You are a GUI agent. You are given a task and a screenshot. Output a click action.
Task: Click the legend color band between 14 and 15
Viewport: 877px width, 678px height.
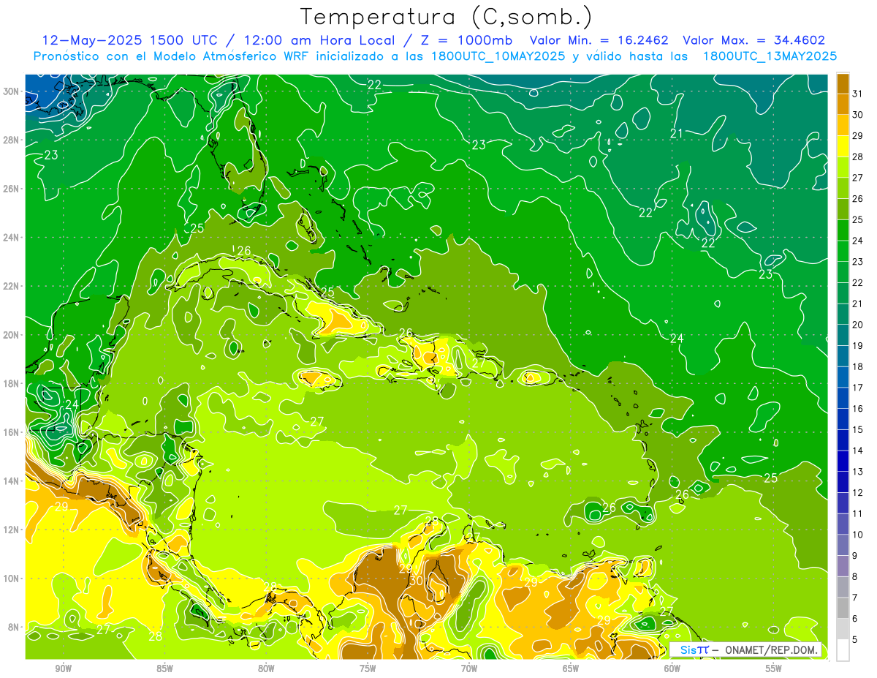(843, 440)
